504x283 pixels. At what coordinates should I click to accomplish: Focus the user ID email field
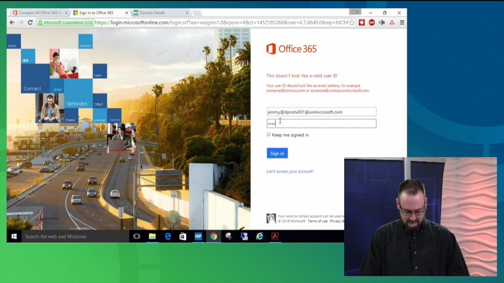321,112
